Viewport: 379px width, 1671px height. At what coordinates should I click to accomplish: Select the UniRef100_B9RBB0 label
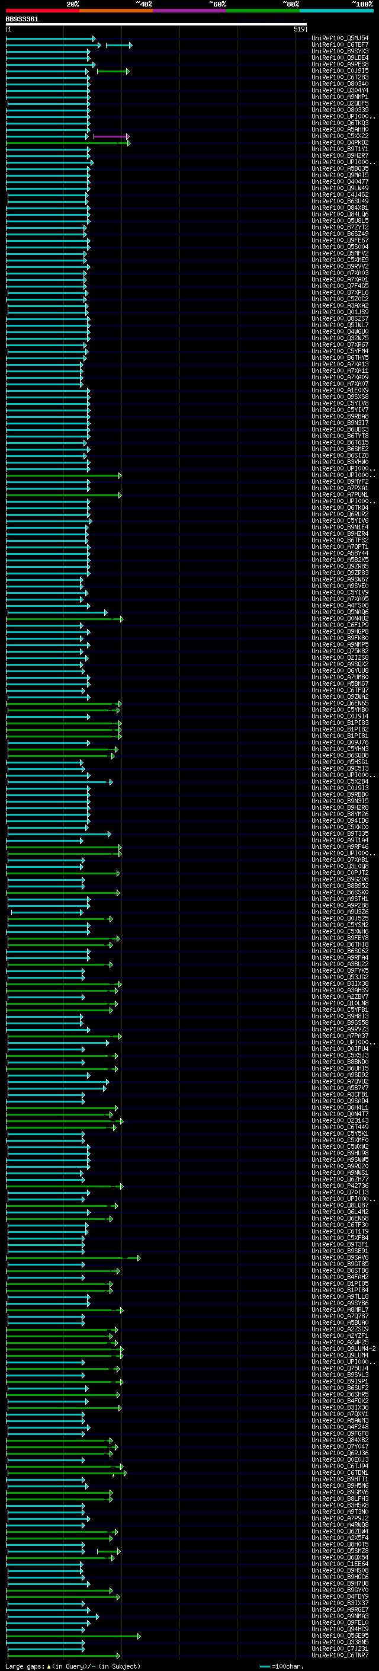(x=340, y=795)
